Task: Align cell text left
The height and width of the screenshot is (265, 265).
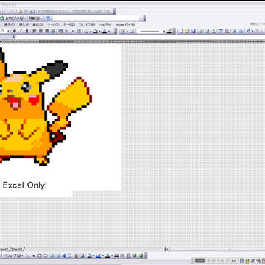Action: [x=35, y=31]
